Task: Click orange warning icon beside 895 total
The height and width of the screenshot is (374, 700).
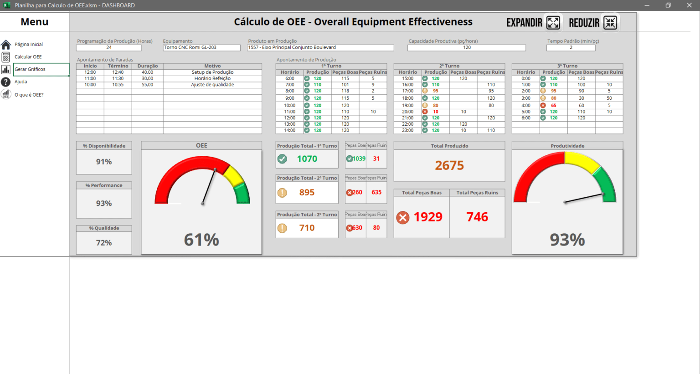Action: [283, 192]
